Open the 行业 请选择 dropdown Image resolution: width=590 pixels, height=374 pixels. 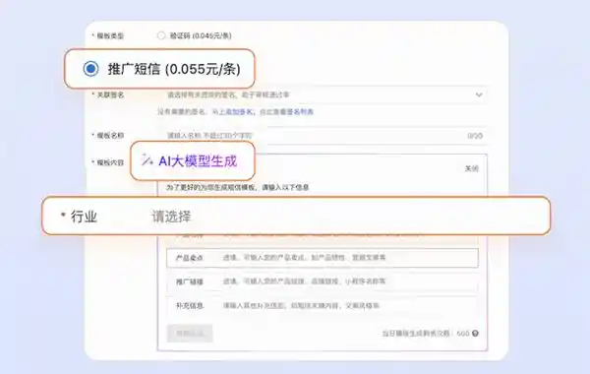point(297,217)
